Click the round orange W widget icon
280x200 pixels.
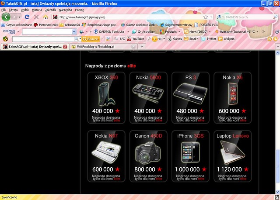point(269,39)
